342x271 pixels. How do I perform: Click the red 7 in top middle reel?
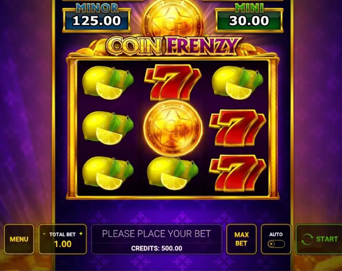(173, 82)
